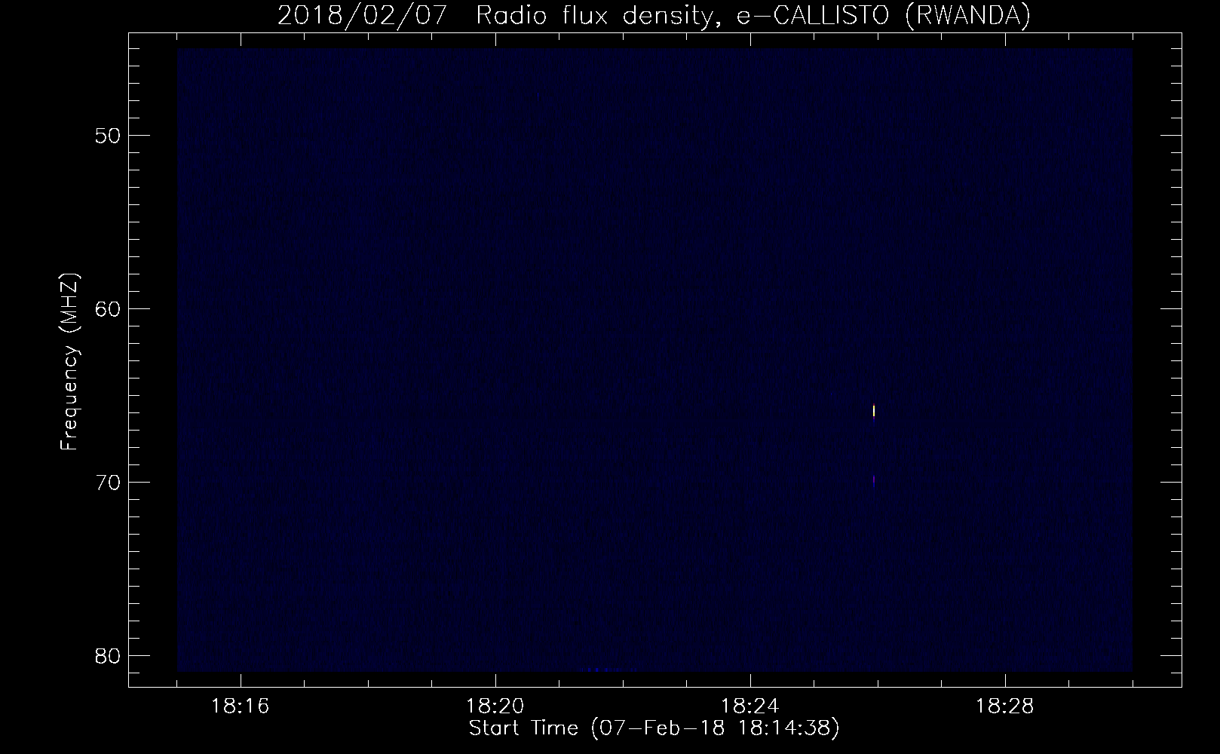1220x754 pixels.
Task: Click the 18:24 time tick label
Action: pos(750,706)
